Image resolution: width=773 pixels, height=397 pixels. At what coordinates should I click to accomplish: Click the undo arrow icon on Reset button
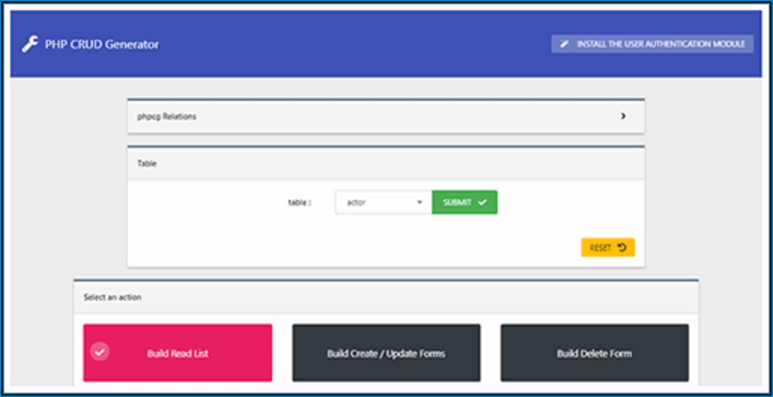pos(622,248)
